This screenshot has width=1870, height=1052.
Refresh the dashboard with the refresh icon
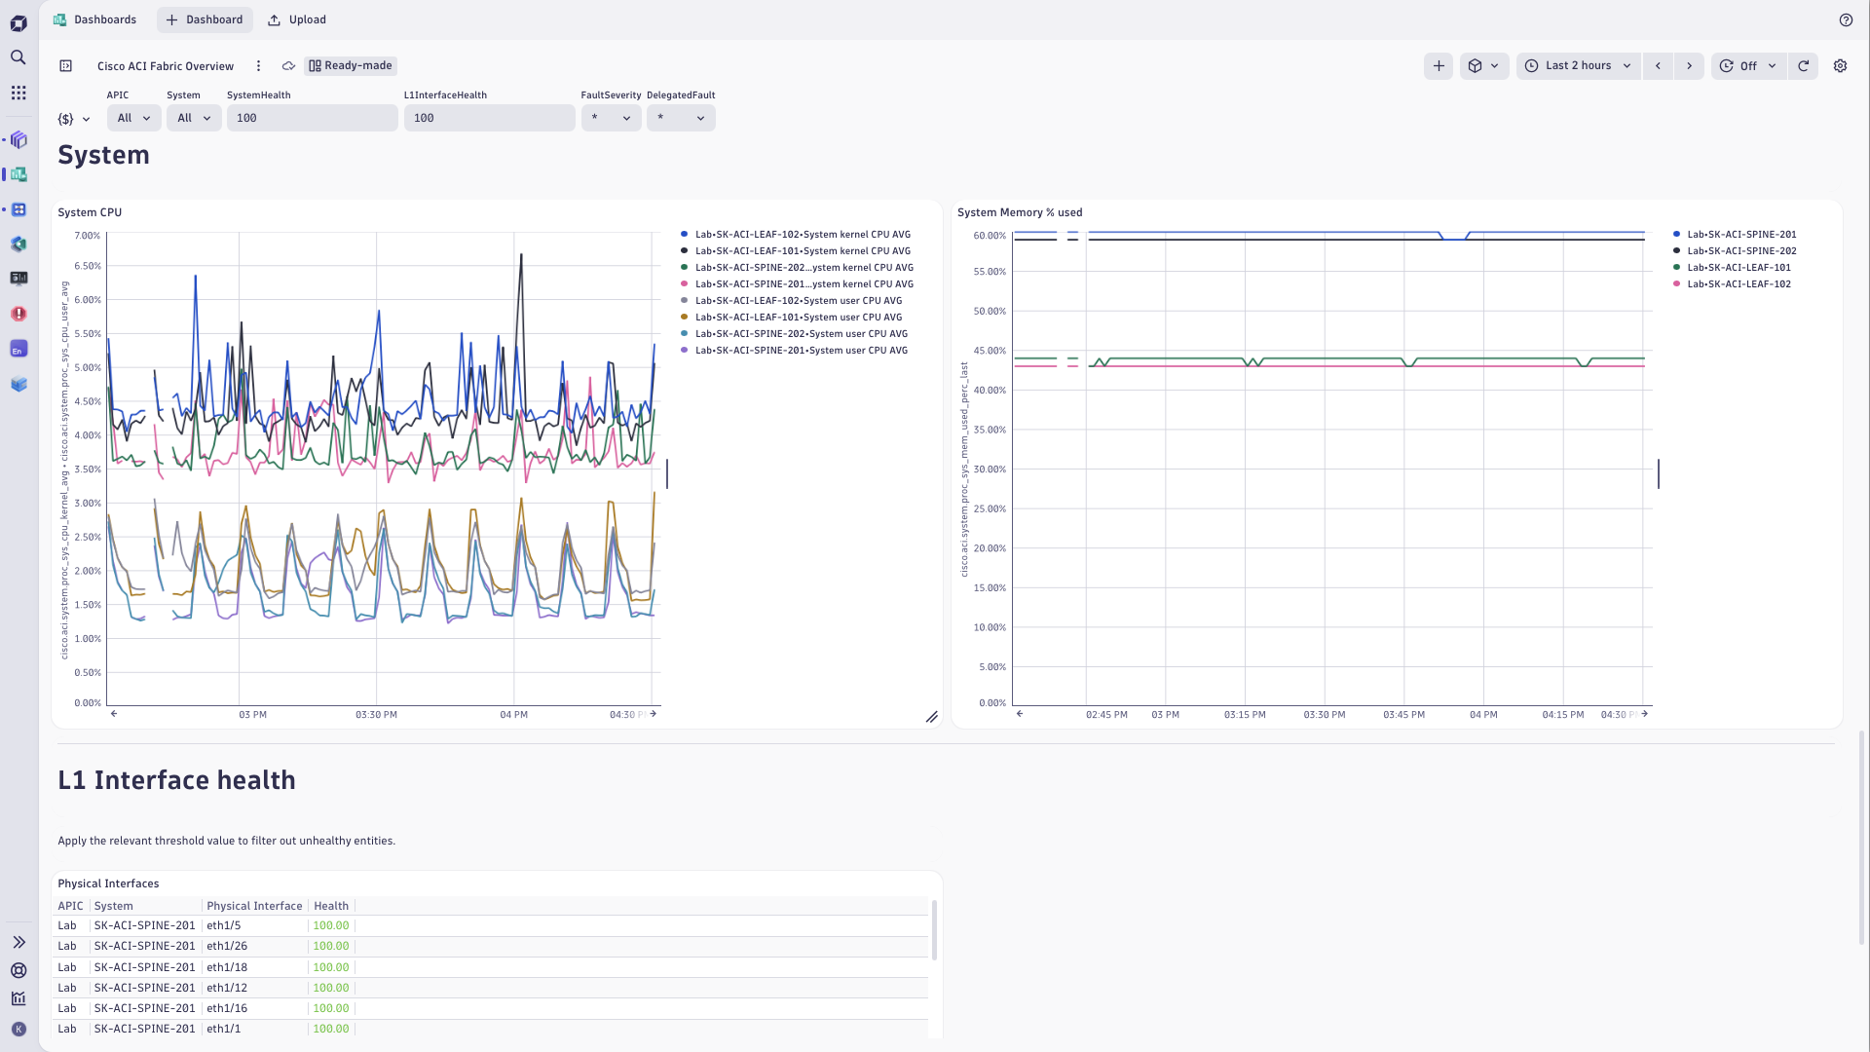(x=1805, y=65)
